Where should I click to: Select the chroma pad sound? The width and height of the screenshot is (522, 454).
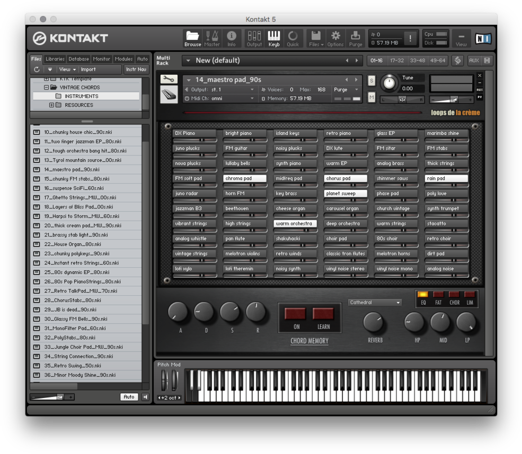(245, 178)
